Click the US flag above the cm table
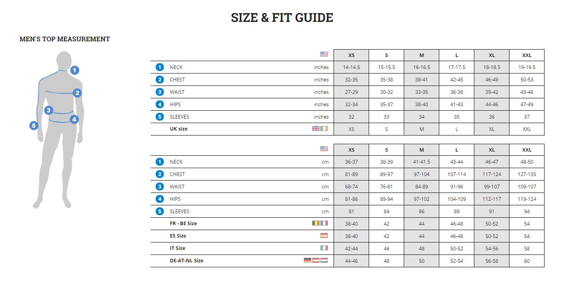Viewport: 566px width, 290px height. pyautogui.click(x=324, y=149)
